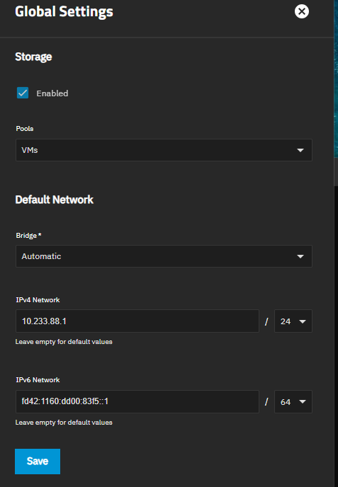Click the arrow icon of the Pools dropdown
The height and width of the screenshot is (487, 338).
300,150
